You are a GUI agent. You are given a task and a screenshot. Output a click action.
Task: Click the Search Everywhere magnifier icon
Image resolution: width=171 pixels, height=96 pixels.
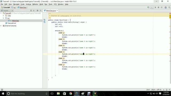(x=169, y=7)
